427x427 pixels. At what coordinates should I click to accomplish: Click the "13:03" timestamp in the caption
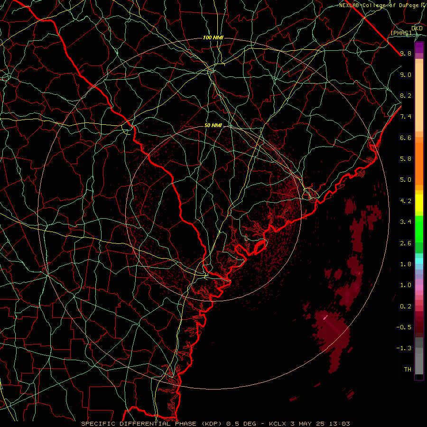[339, 424]
